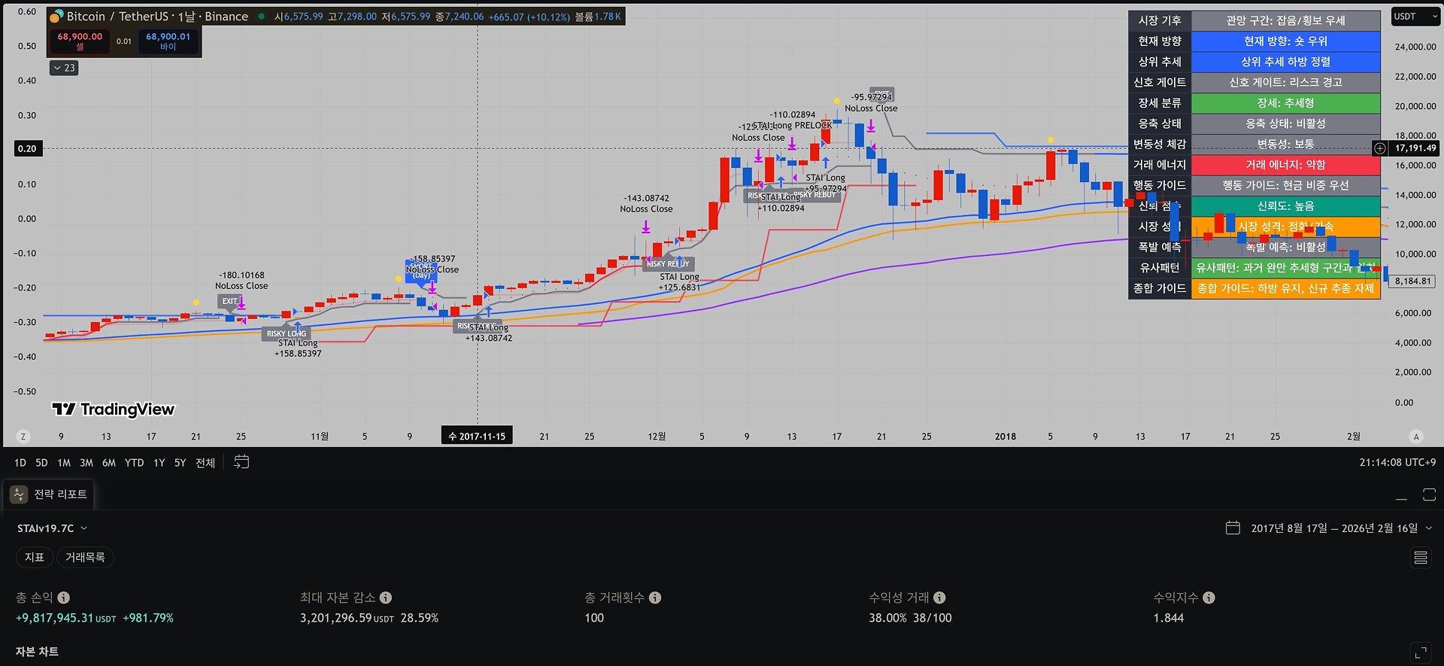Image resolution: width=1444 pixels, height=666 pixels.
Task: Click the 관망 구간: 잡음/횡보 우세 cell
Action: [x=1285, y=20]
